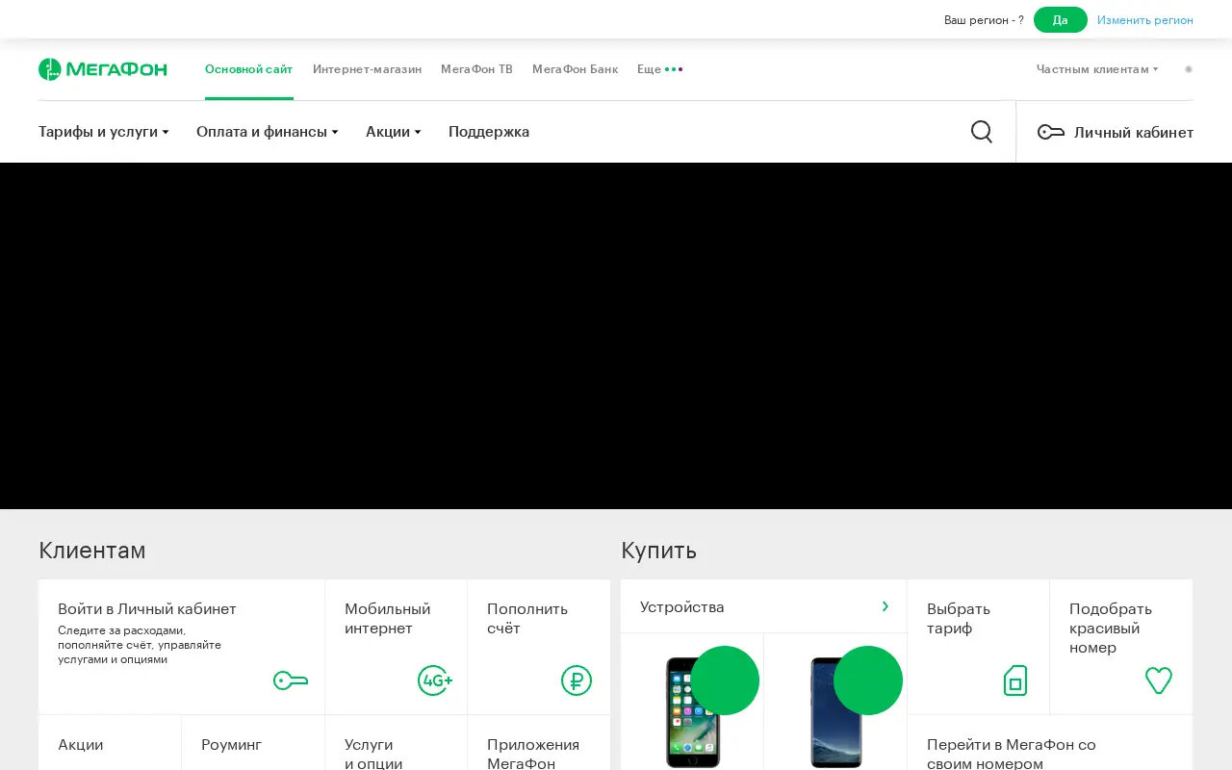The height and width of the screenshot is (770, 1232).
Task: Click the black hero banner
Action: point(616,336)
